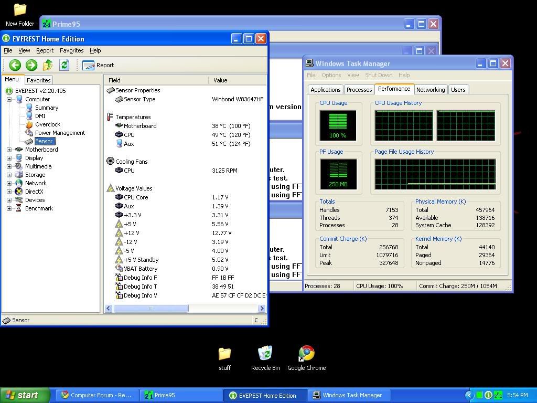Expand the Motherboard tree node
The height and width of the screenshot is (403, 537).
click(9, 150)
